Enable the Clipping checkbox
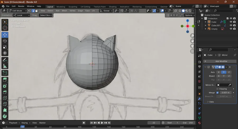 (x=218, y=89)
